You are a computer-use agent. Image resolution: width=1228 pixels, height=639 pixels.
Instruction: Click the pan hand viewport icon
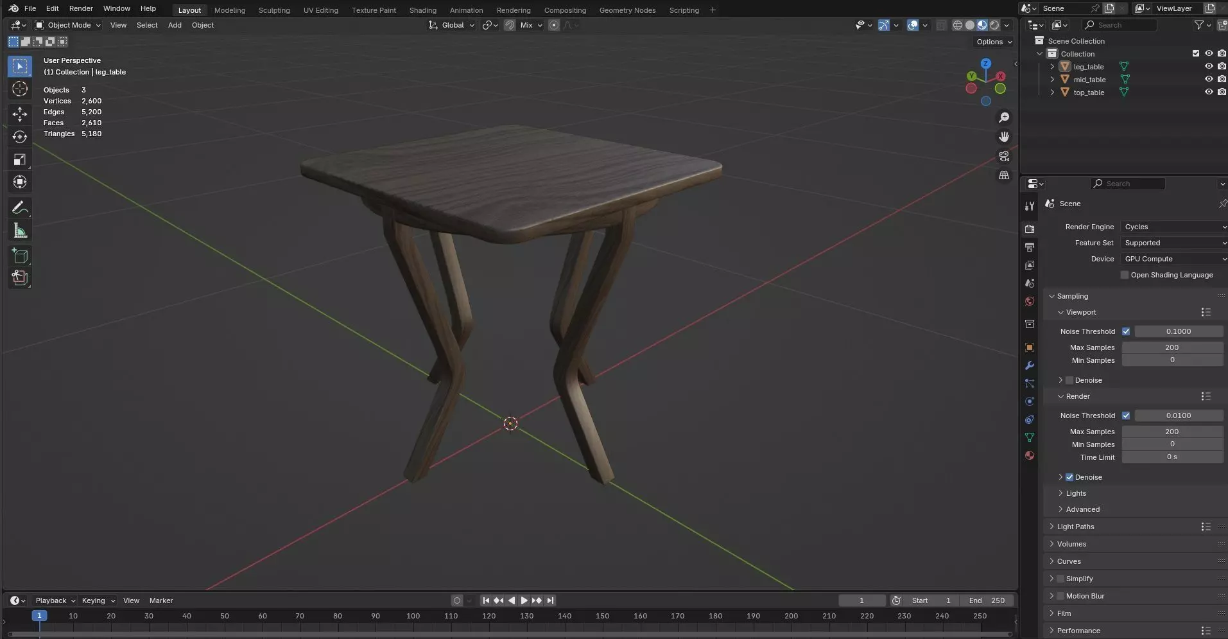pyautogui.click(x=1004, y=137)
